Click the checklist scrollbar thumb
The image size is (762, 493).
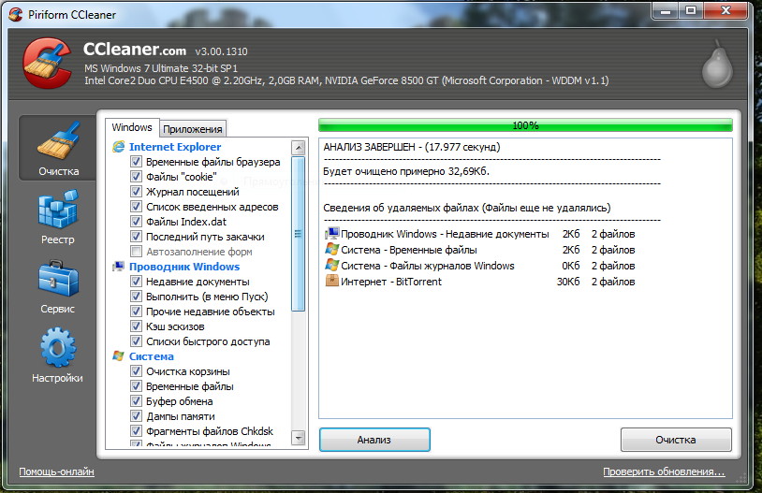[299, 234]
